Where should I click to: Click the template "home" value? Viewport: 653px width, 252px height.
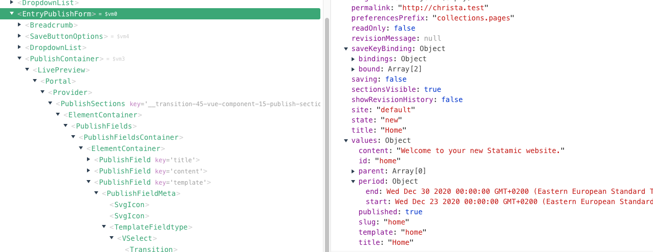(x=413, y=232)
